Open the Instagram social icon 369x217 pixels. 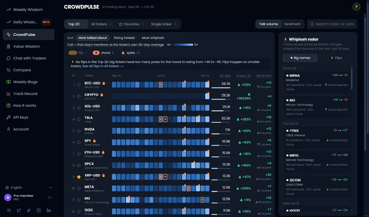point(39,210)
